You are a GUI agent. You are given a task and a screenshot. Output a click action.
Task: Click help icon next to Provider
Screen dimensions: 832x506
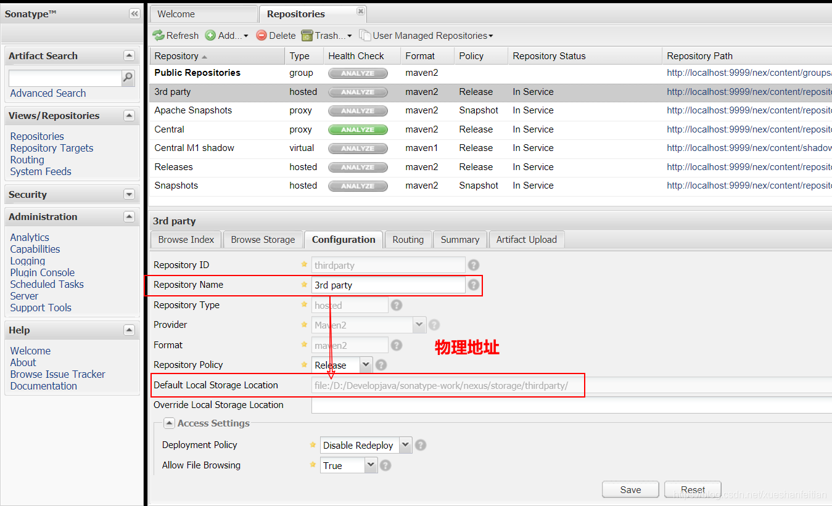434,325
